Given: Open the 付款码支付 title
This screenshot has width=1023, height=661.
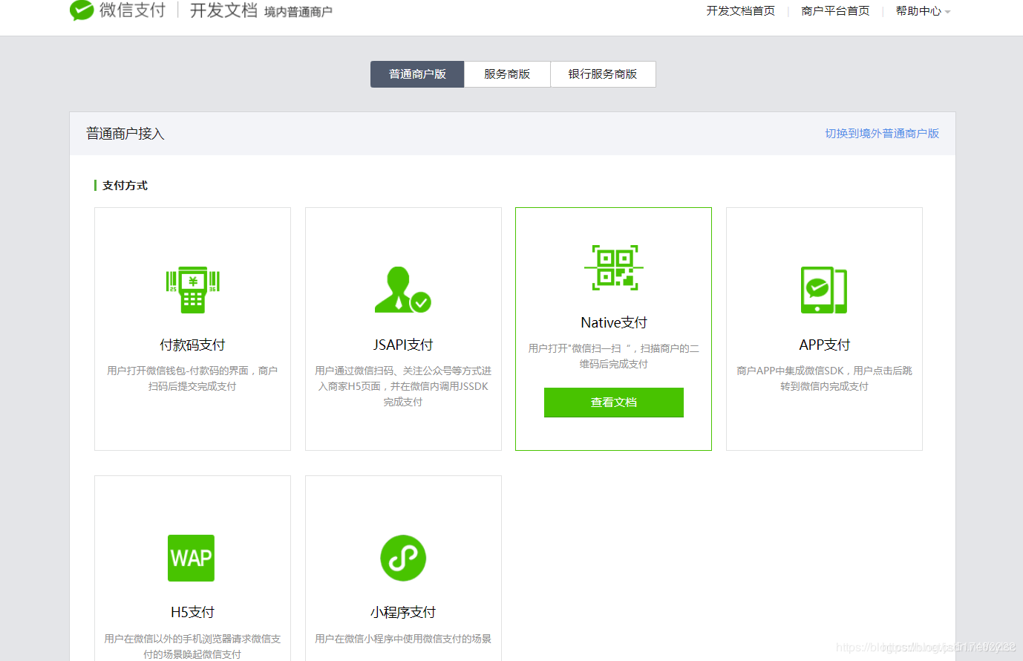Looking at the screenshot, I should 192,345.
